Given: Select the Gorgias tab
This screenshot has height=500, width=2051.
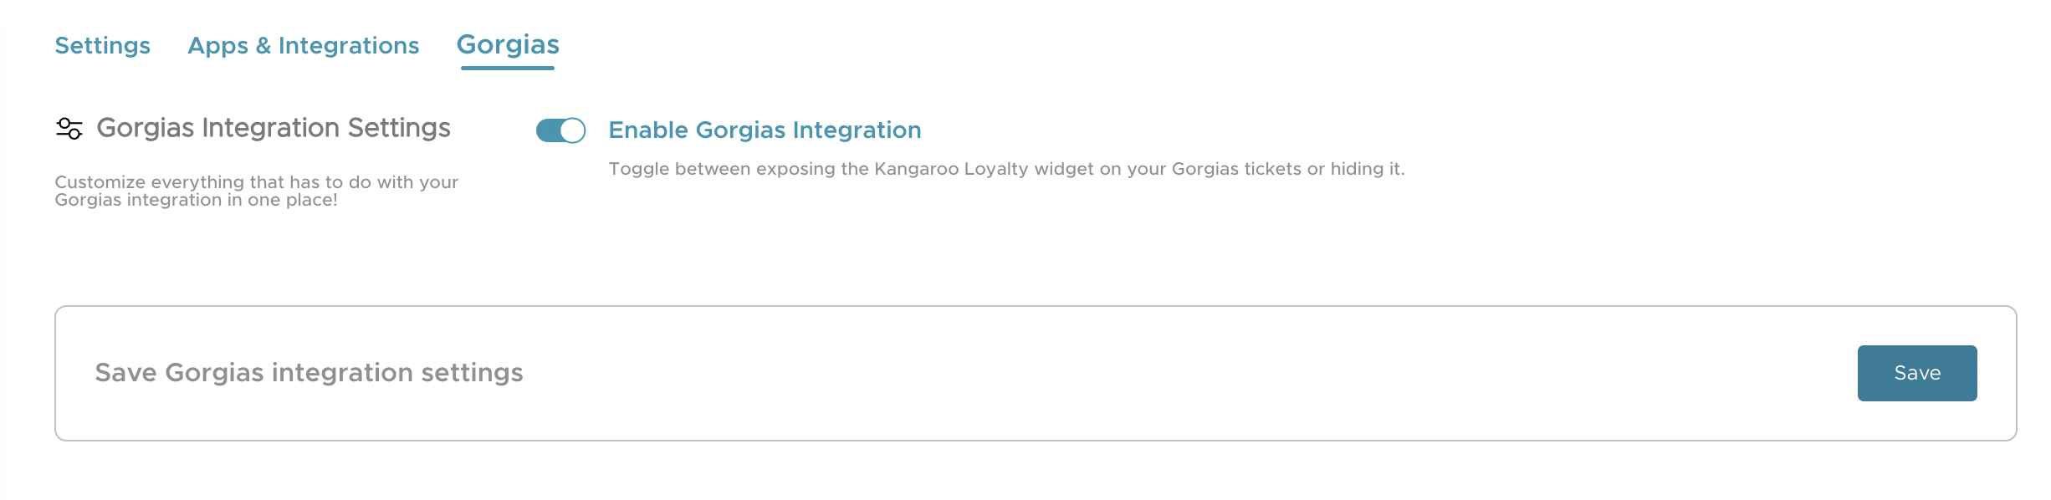Looking at the screenshot, I should point(508,44).
